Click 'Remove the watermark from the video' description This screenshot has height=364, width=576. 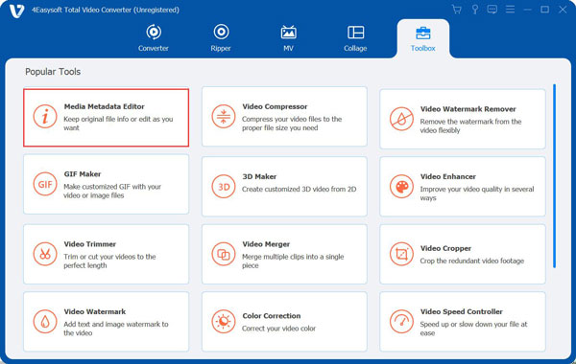pyautogui.click(x=470, y=126)
